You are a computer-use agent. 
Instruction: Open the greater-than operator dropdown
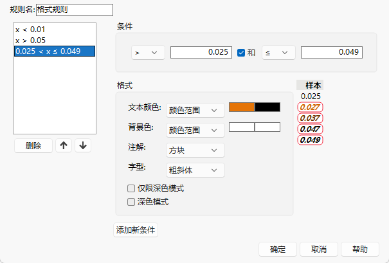(x=148, y=53)
